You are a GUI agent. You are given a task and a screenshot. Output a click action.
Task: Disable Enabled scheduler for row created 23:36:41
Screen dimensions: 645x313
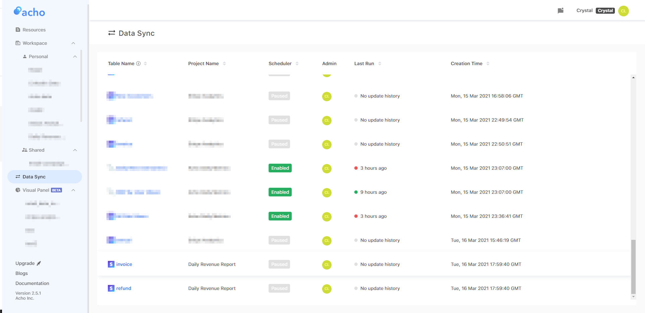tap(280, 216)
